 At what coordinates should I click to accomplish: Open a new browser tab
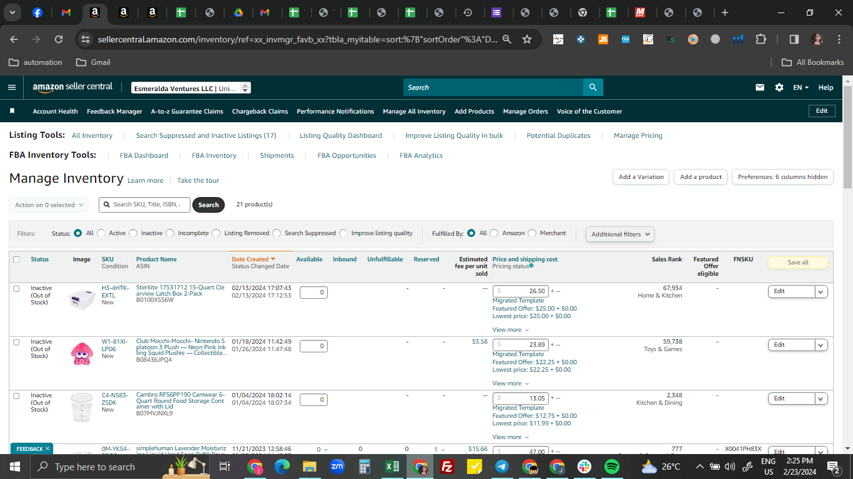coord(725,12)
